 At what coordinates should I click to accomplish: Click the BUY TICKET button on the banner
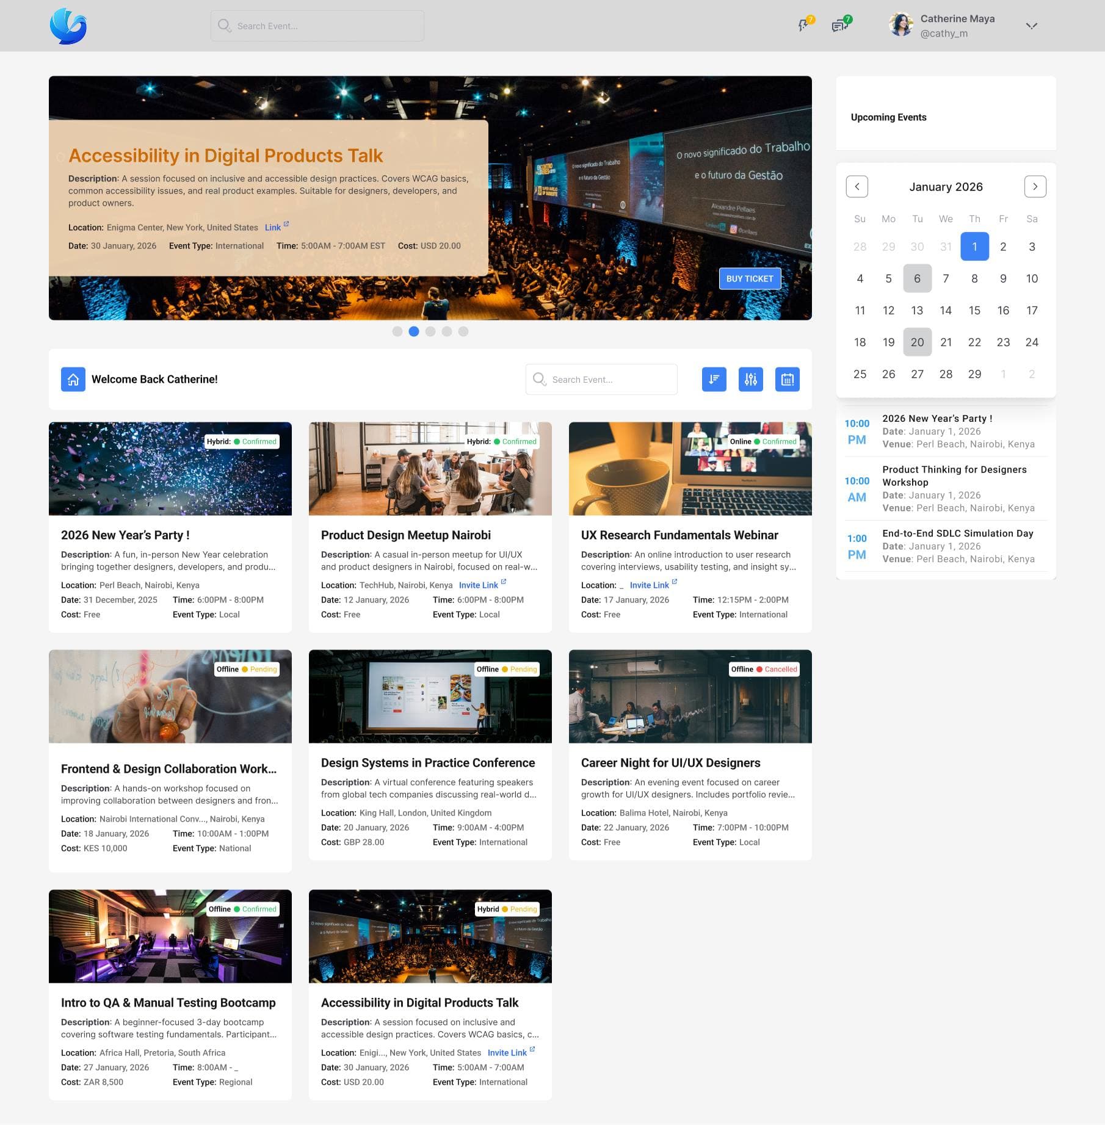tap(750, 278)
